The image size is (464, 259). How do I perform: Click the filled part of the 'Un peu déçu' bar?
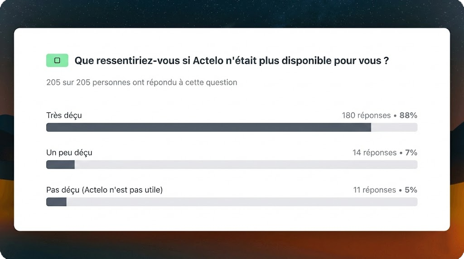pyautogui.click(x=60, y=164)
